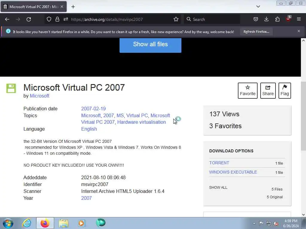
Task: Click the 3 Favorites statistic
Action: [225, 126]
